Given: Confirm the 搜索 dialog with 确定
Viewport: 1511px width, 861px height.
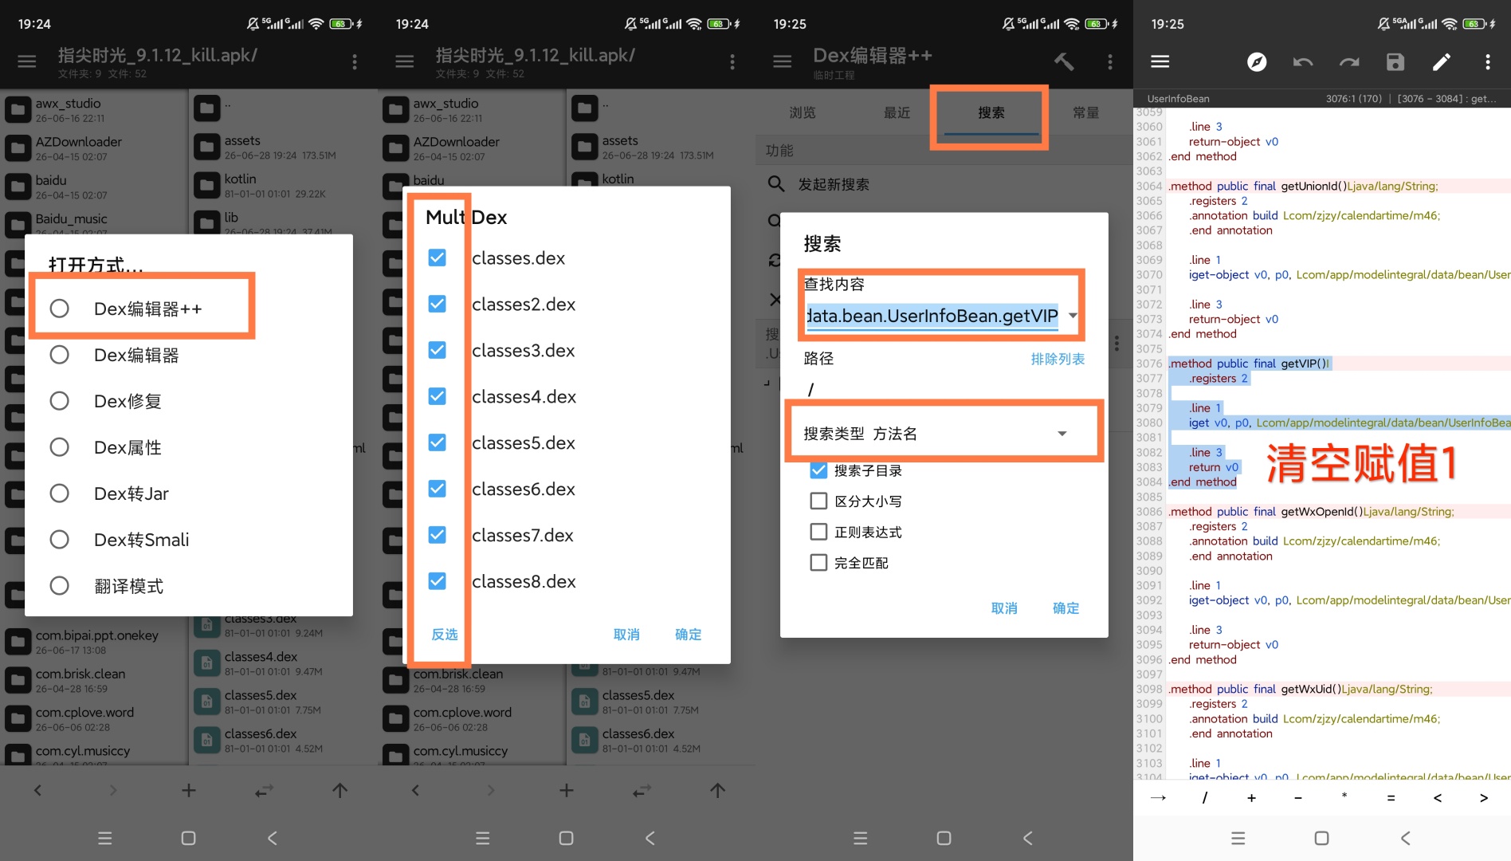Looking at the screenshot, I should click(x=1066, y=608).
